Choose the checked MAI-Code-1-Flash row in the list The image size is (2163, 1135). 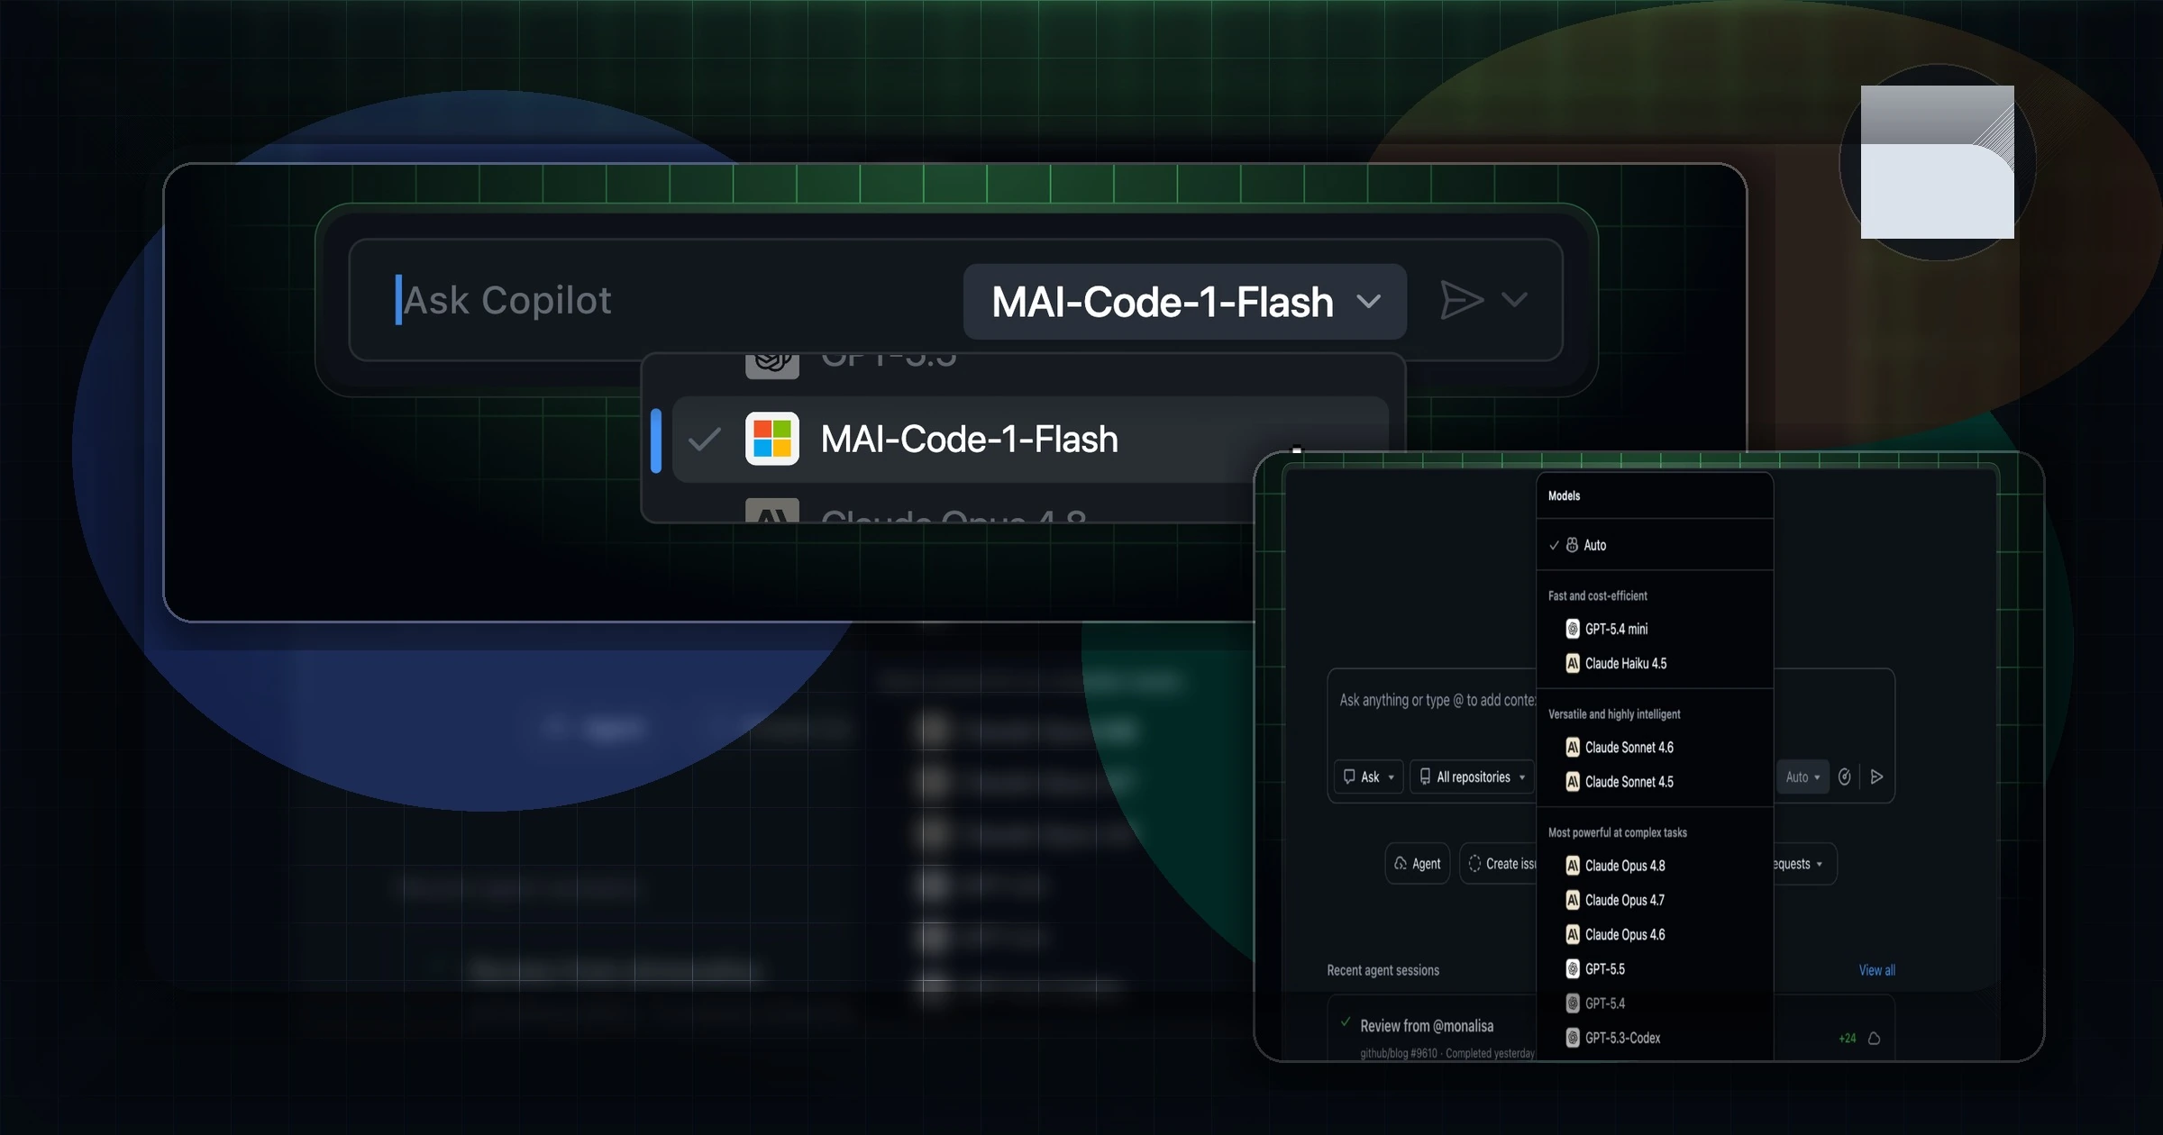[x=1031, y=440]
